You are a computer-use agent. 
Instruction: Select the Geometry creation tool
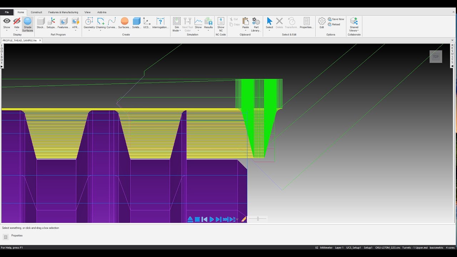pos(89,24)
